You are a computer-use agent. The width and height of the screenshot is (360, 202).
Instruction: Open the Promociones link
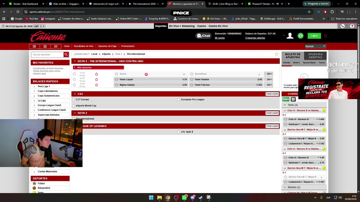[x=128, y=46]
